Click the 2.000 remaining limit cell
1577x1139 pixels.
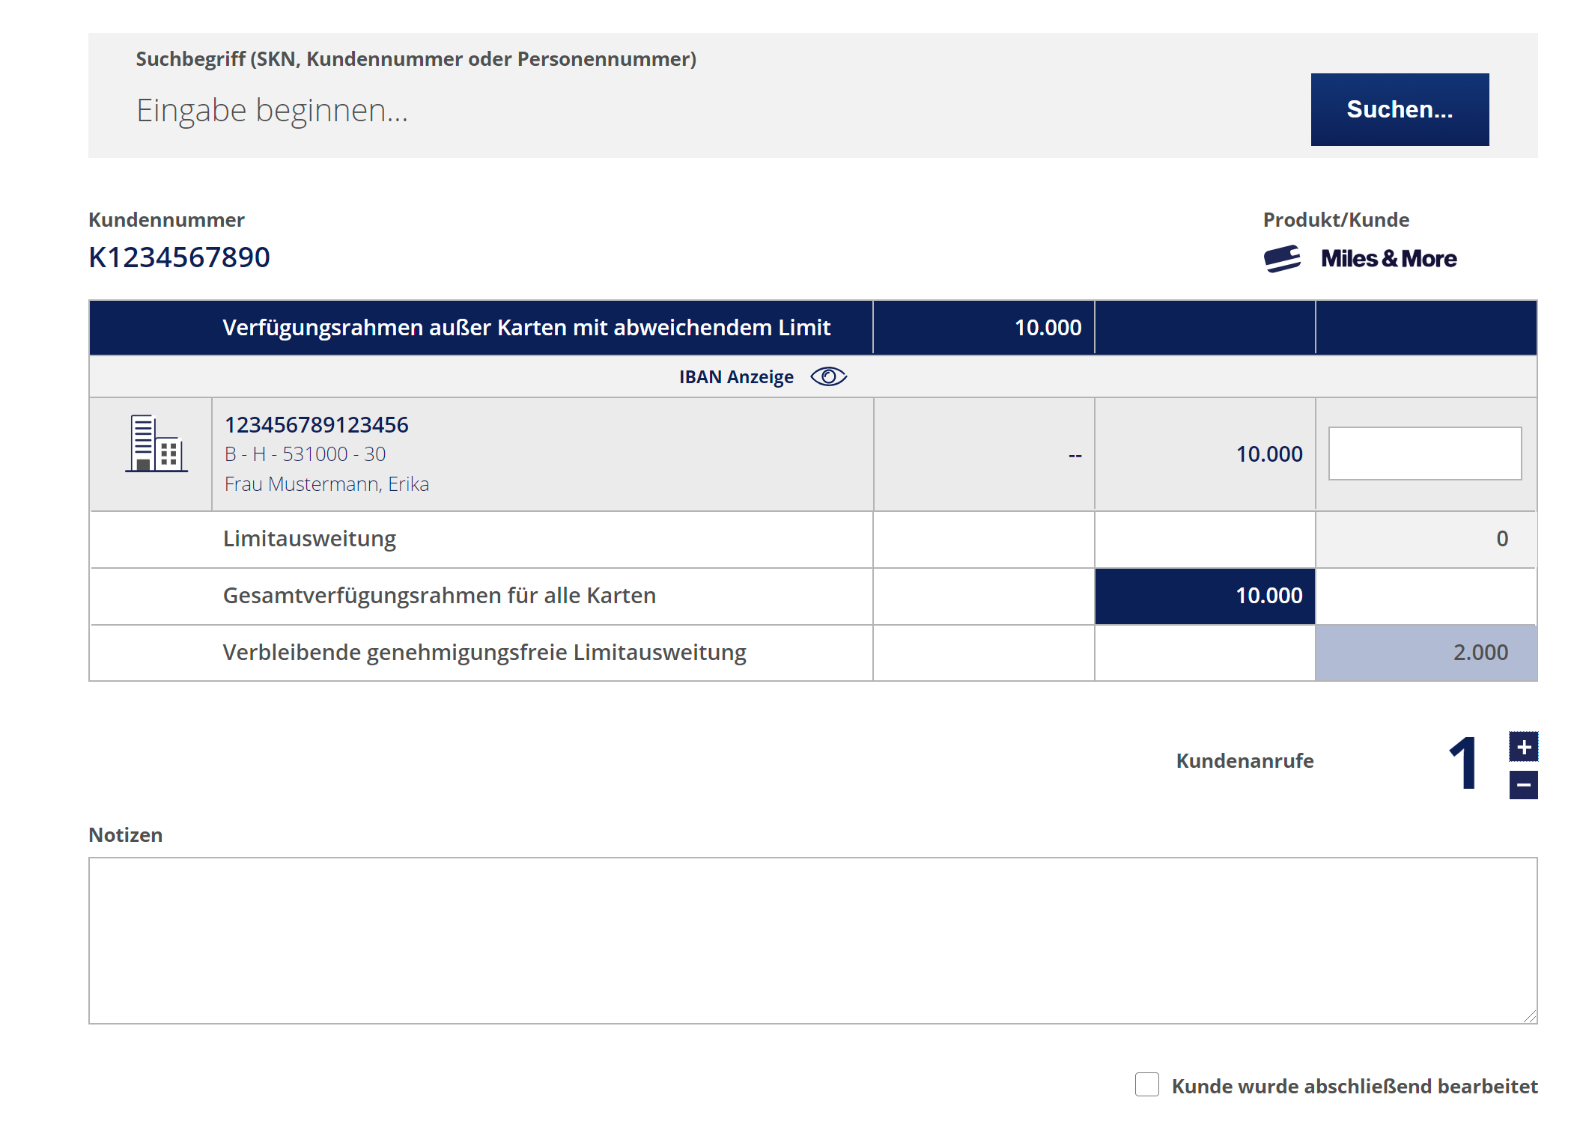pyautogui.click(x=1426, y=653)
